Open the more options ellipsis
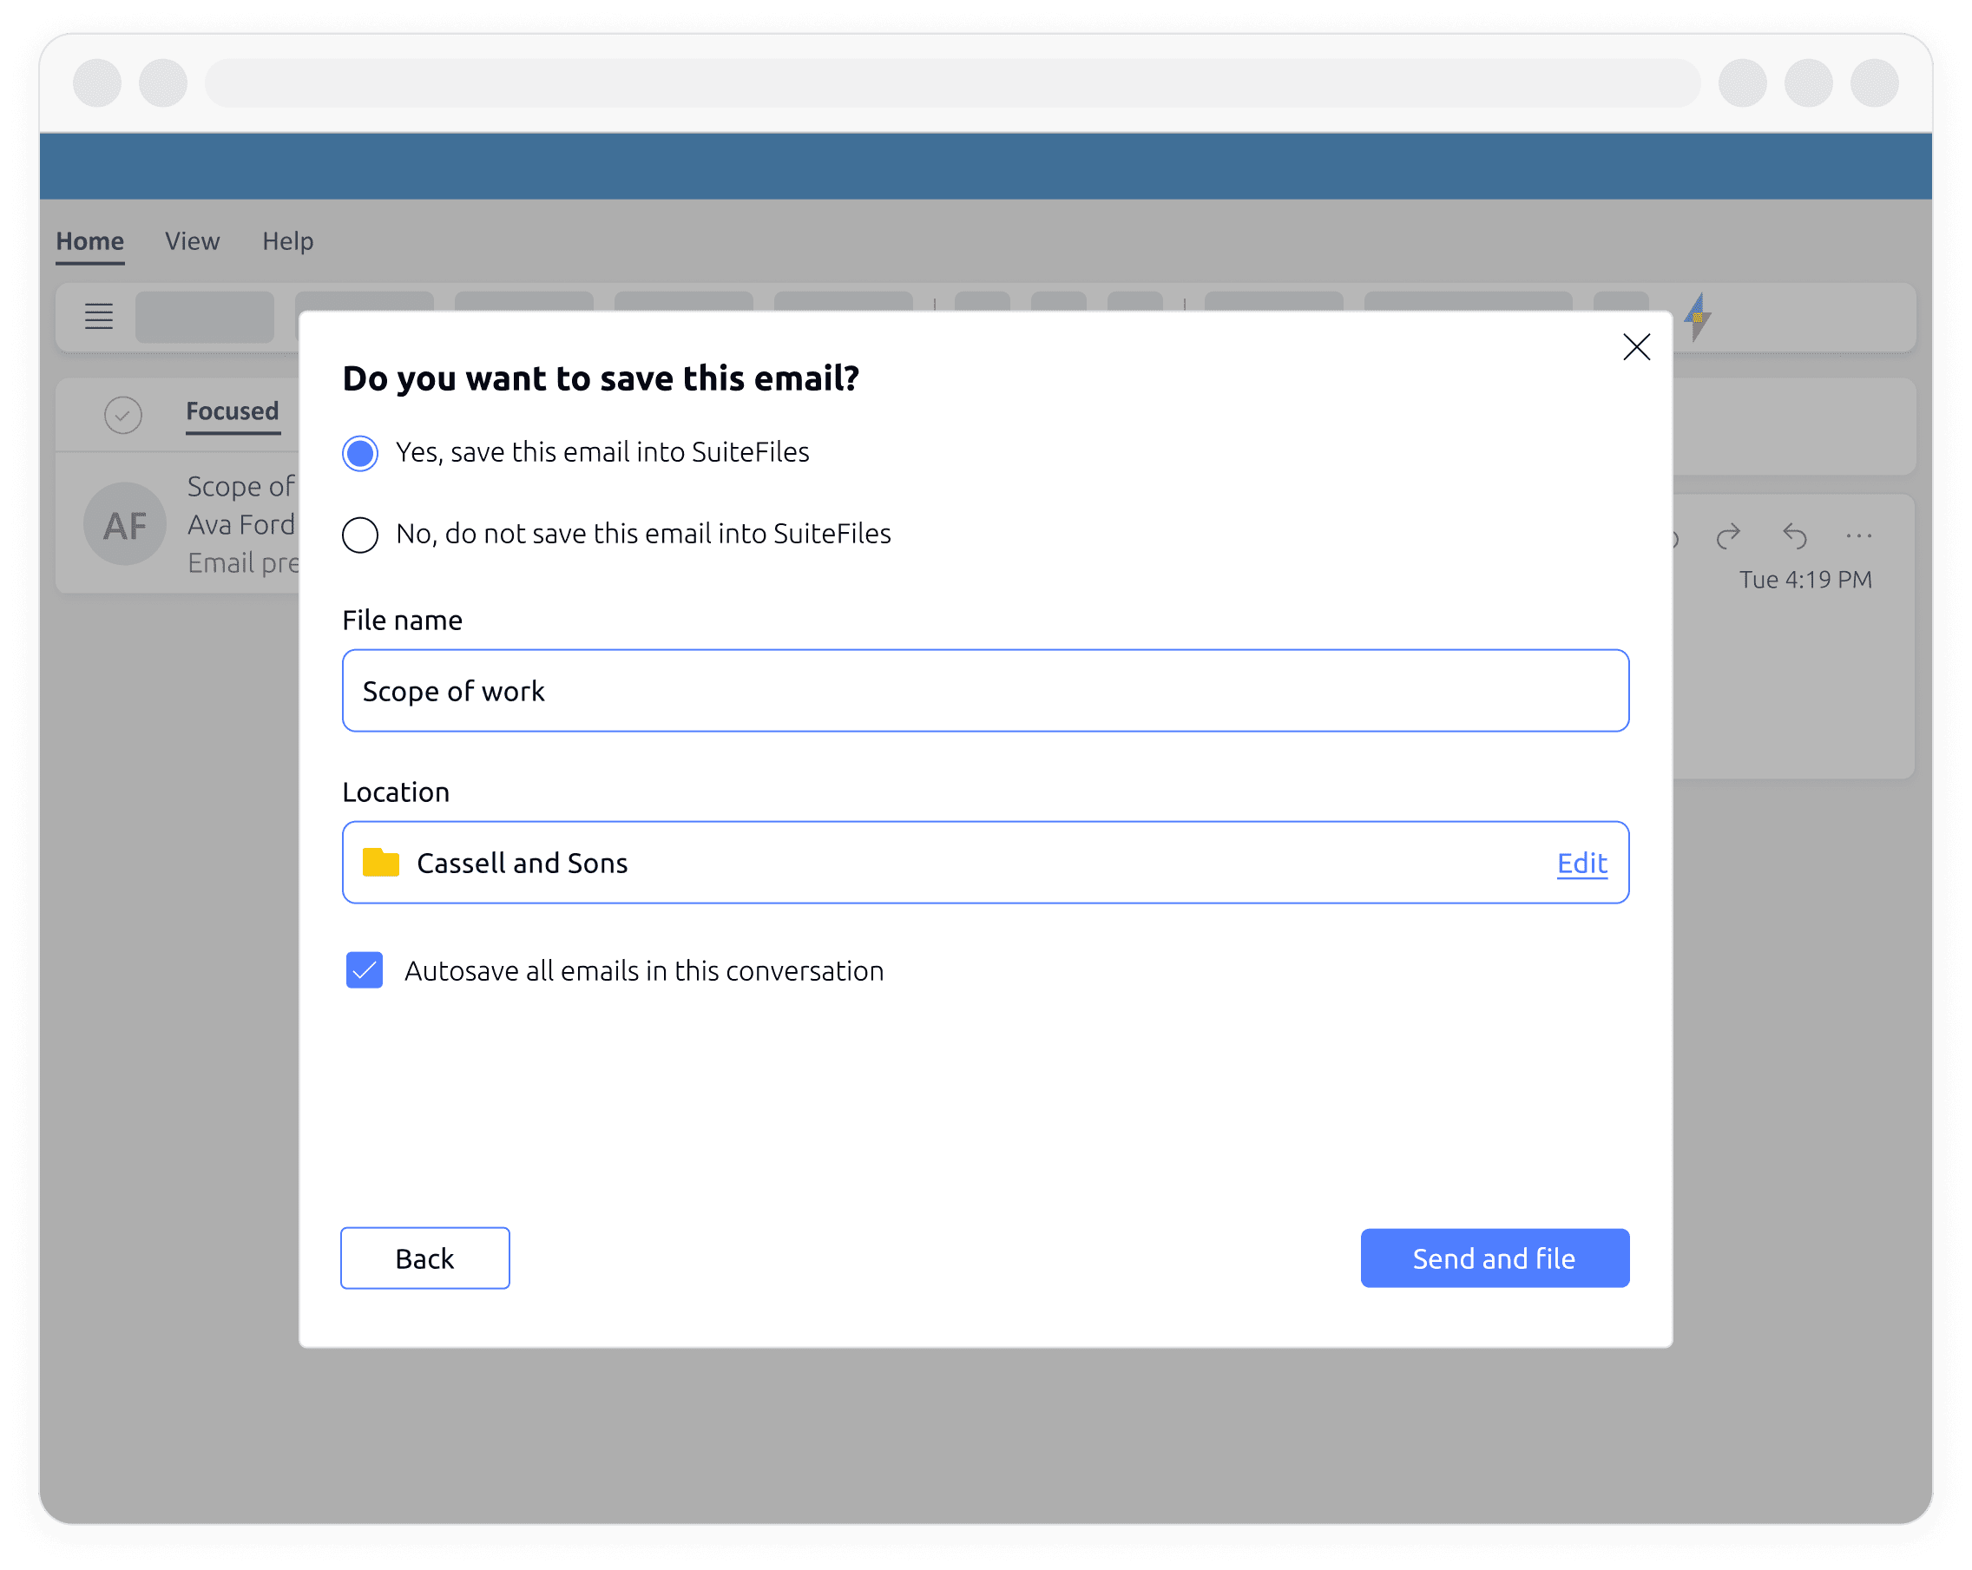 point(1858,535)
